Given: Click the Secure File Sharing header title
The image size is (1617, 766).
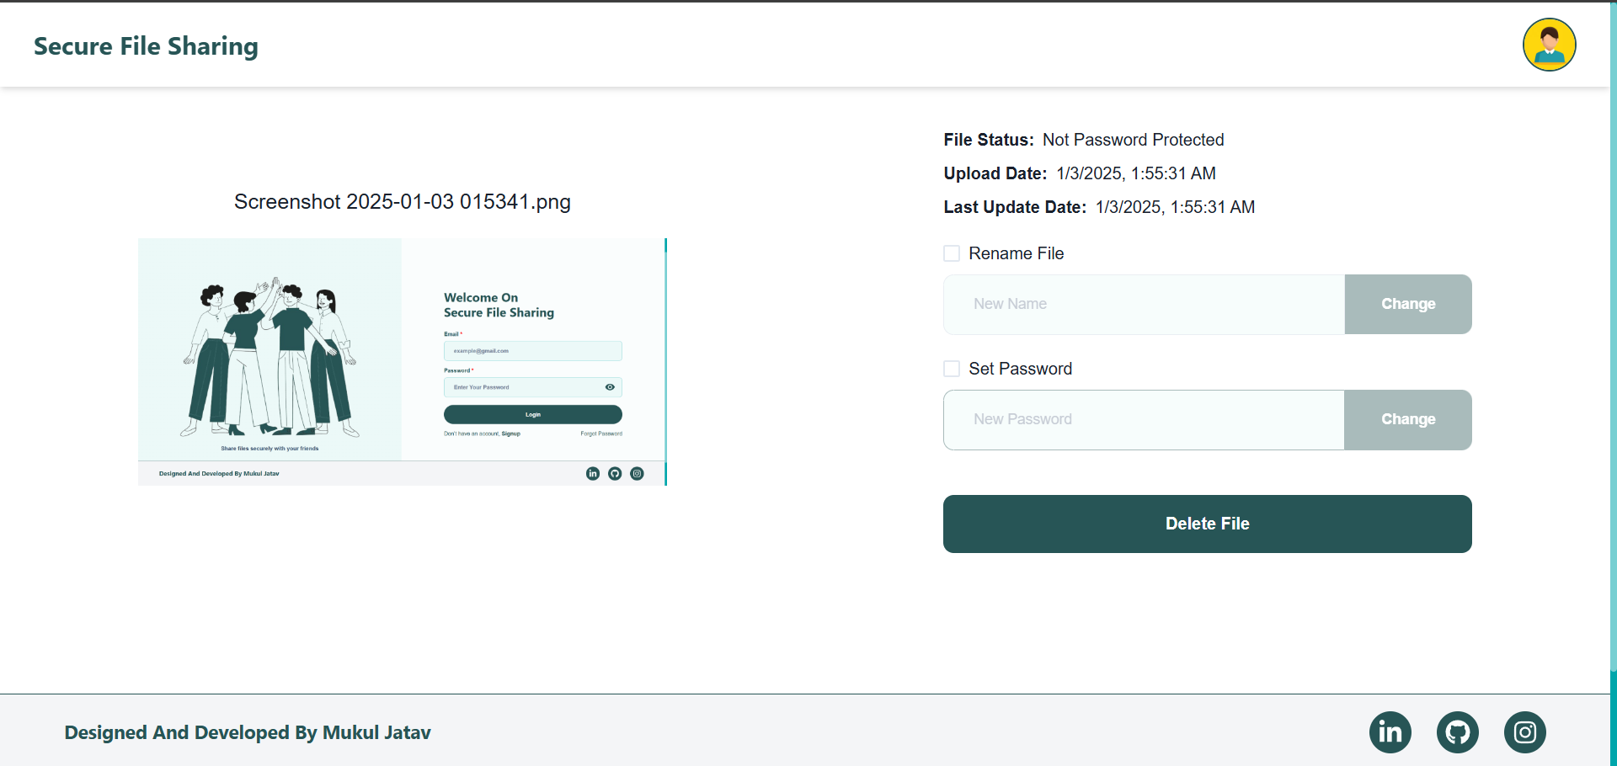Looking at the screenshot, I should point(146,46).
